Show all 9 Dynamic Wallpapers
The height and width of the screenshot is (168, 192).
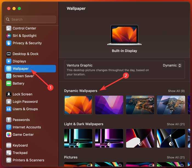pyautogui.click(x=176, y=91)
